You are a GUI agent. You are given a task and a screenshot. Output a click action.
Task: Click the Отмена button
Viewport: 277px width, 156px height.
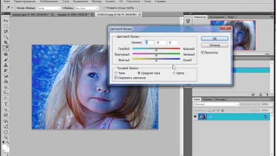(x=215, y=45)
